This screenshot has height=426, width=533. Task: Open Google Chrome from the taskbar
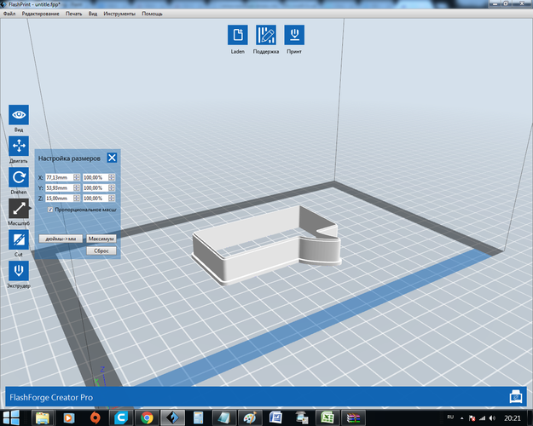point(148,417)
